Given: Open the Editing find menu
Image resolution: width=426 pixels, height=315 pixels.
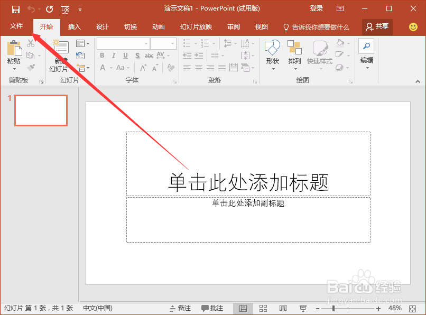Looking at the screenshot, I should click(366, 54).
